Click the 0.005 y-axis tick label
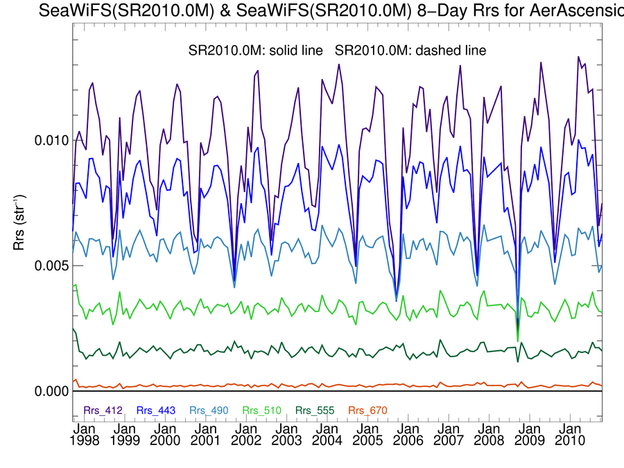The height and width of the screenshot is (468, 624). [52, 266]
